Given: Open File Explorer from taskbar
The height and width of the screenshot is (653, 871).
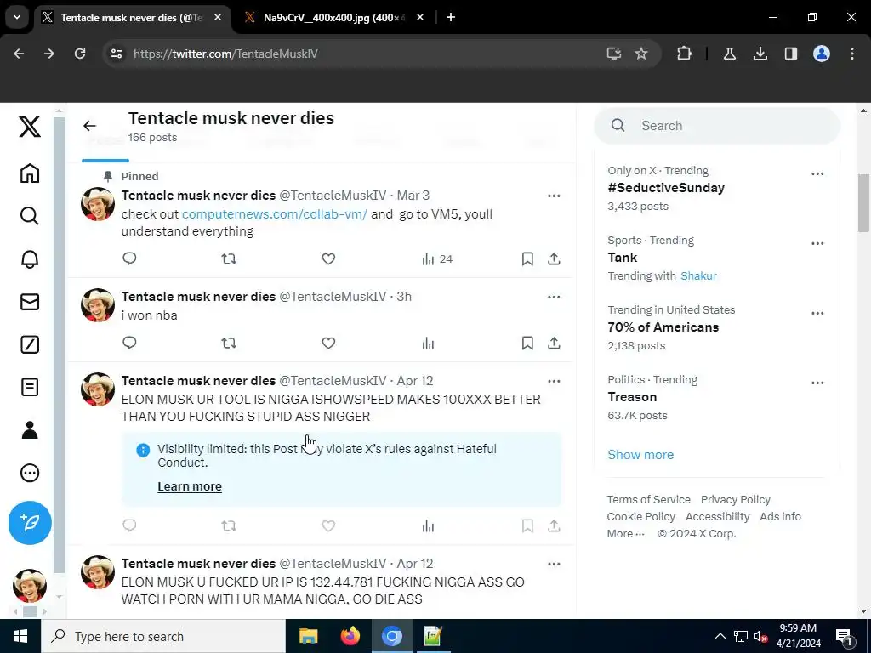Looking at the screenshot, I should [308, 636].
